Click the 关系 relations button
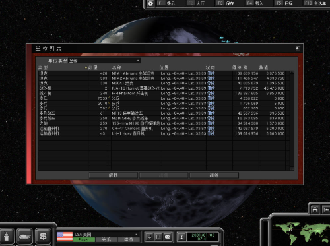Image resolution: width=330 pixels, height=246 pixels. click(106, 239)
